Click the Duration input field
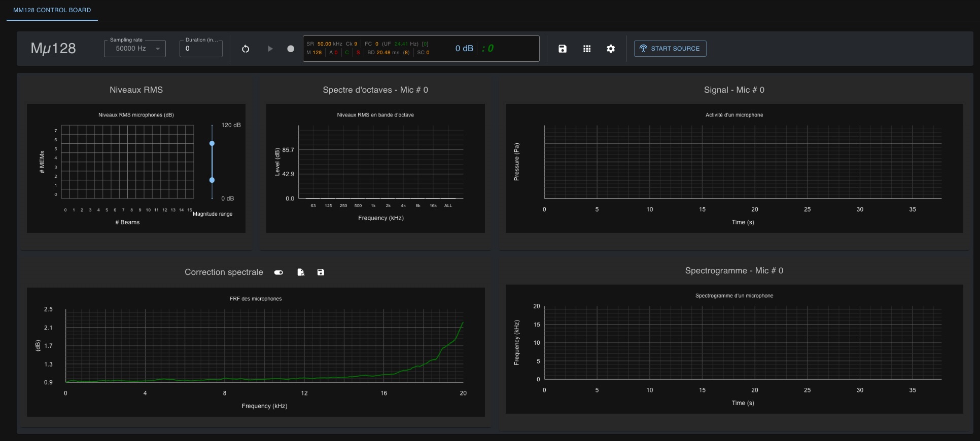 coord(201,49)
